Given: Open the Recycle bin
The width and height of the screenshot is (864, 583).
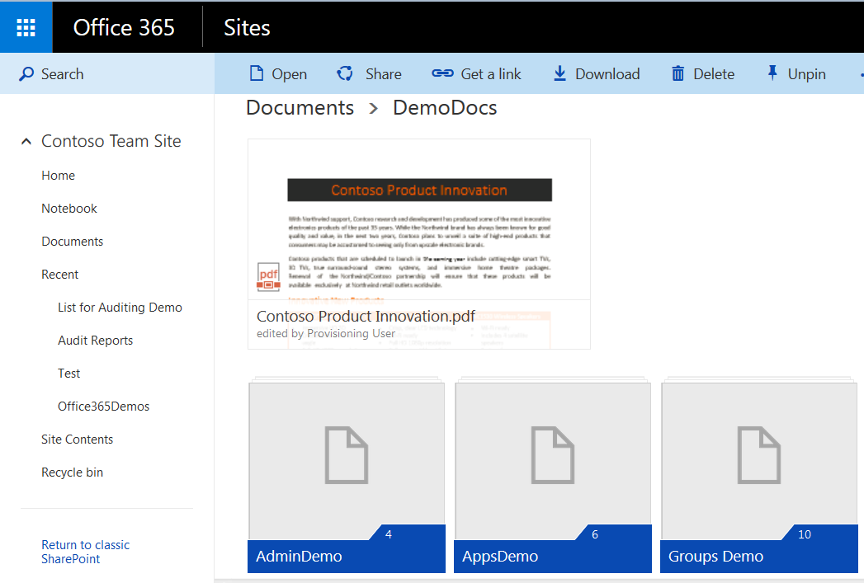Looking at the screenshot, I should click(x=71, y=472).
